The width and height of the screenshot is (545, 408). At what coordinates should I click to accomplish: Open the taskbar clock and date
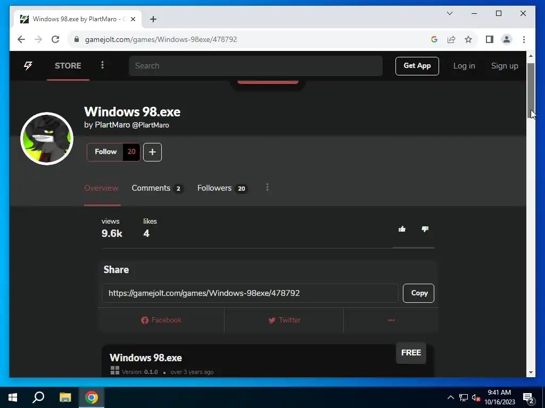click(x=499, y=397)
